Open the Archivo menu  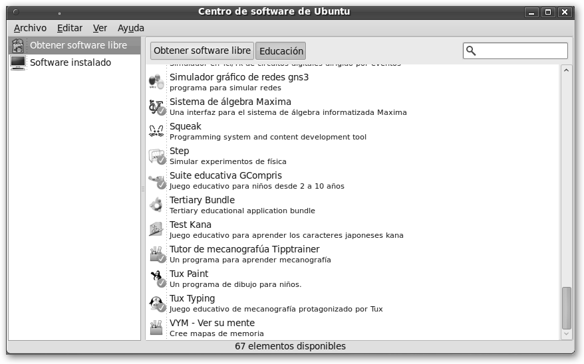(30, 28)
